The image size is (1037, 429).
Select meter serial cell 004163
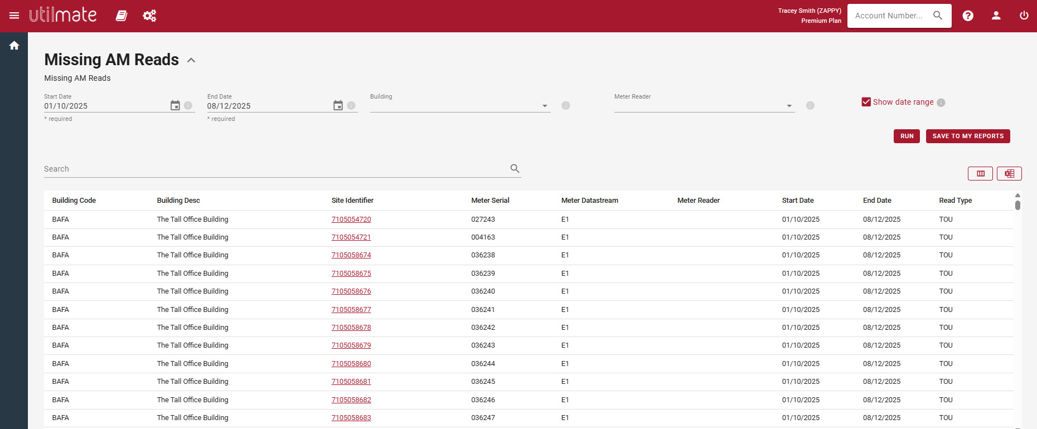[x=483, y=237]
